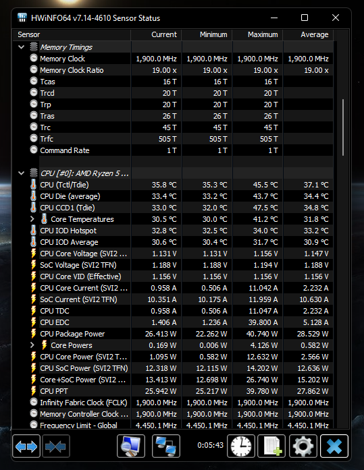This screenshot has width=364, height=470.
Task: Open the sensor monitor search icon
Action: tap(131, 446)
